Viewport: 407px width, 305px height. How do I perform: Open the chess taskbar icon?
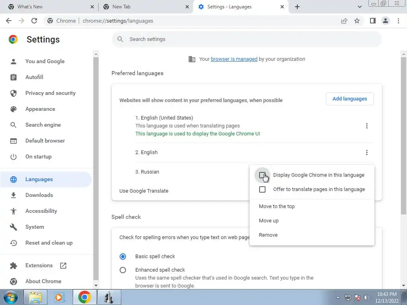109,297
